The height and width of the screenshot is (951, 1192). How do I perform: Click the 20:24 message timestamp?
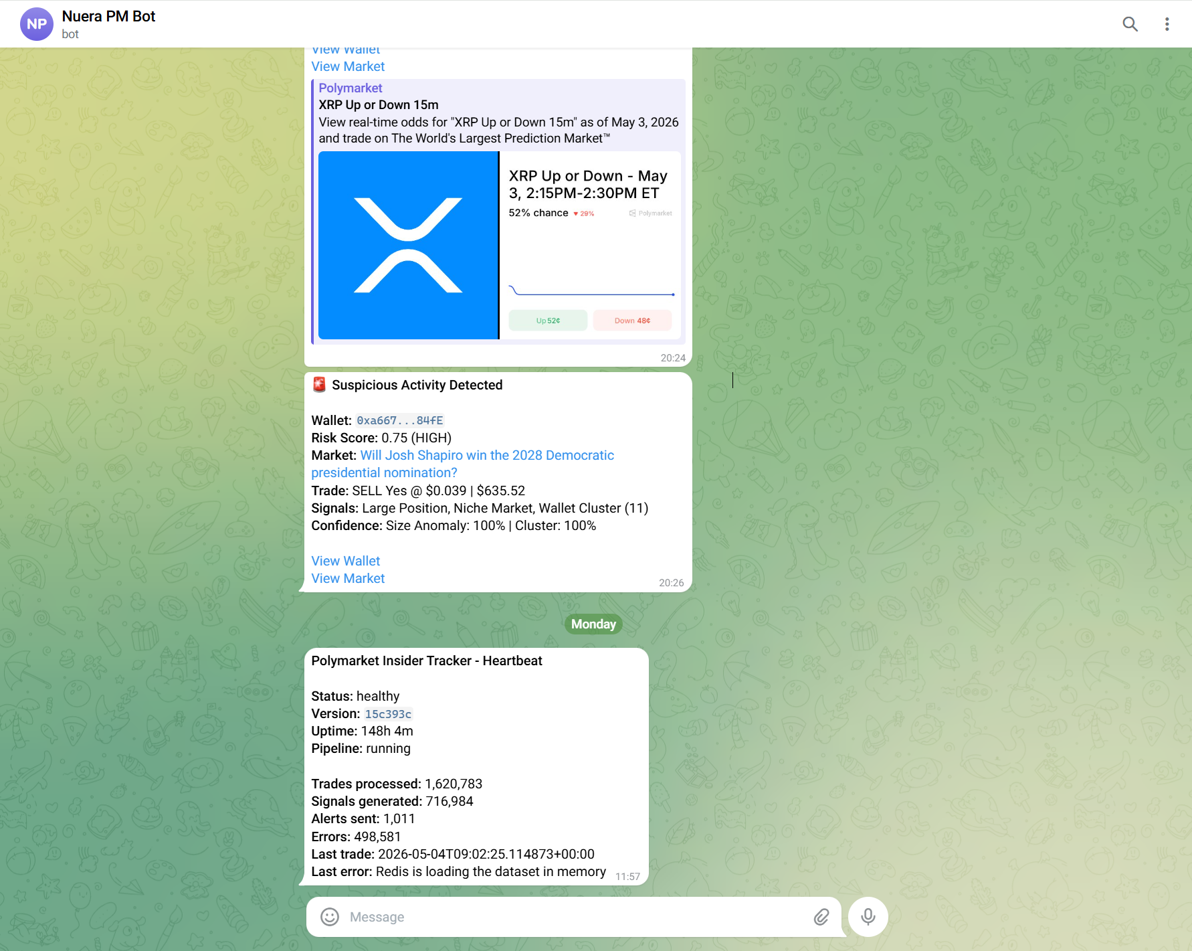673,358
